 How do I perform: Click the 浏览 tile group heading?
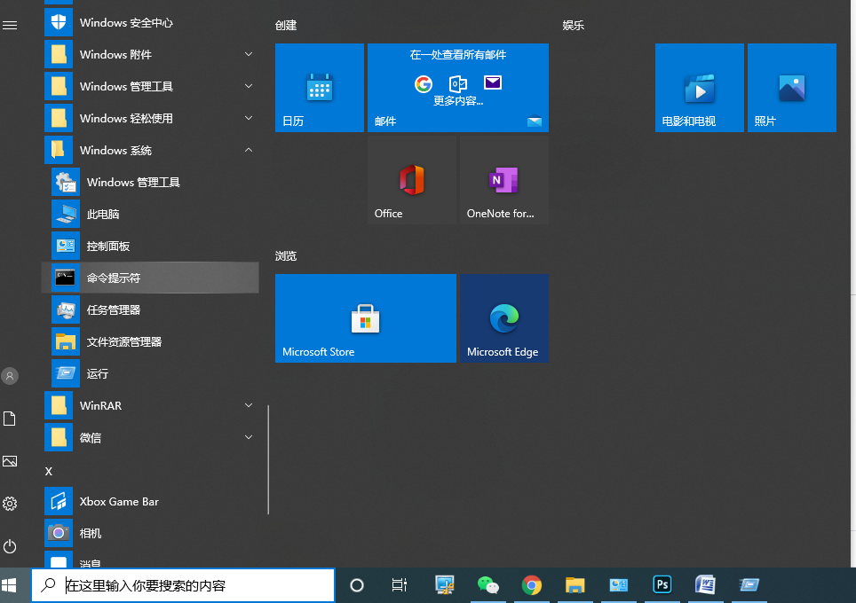click(x=286, y=255)
